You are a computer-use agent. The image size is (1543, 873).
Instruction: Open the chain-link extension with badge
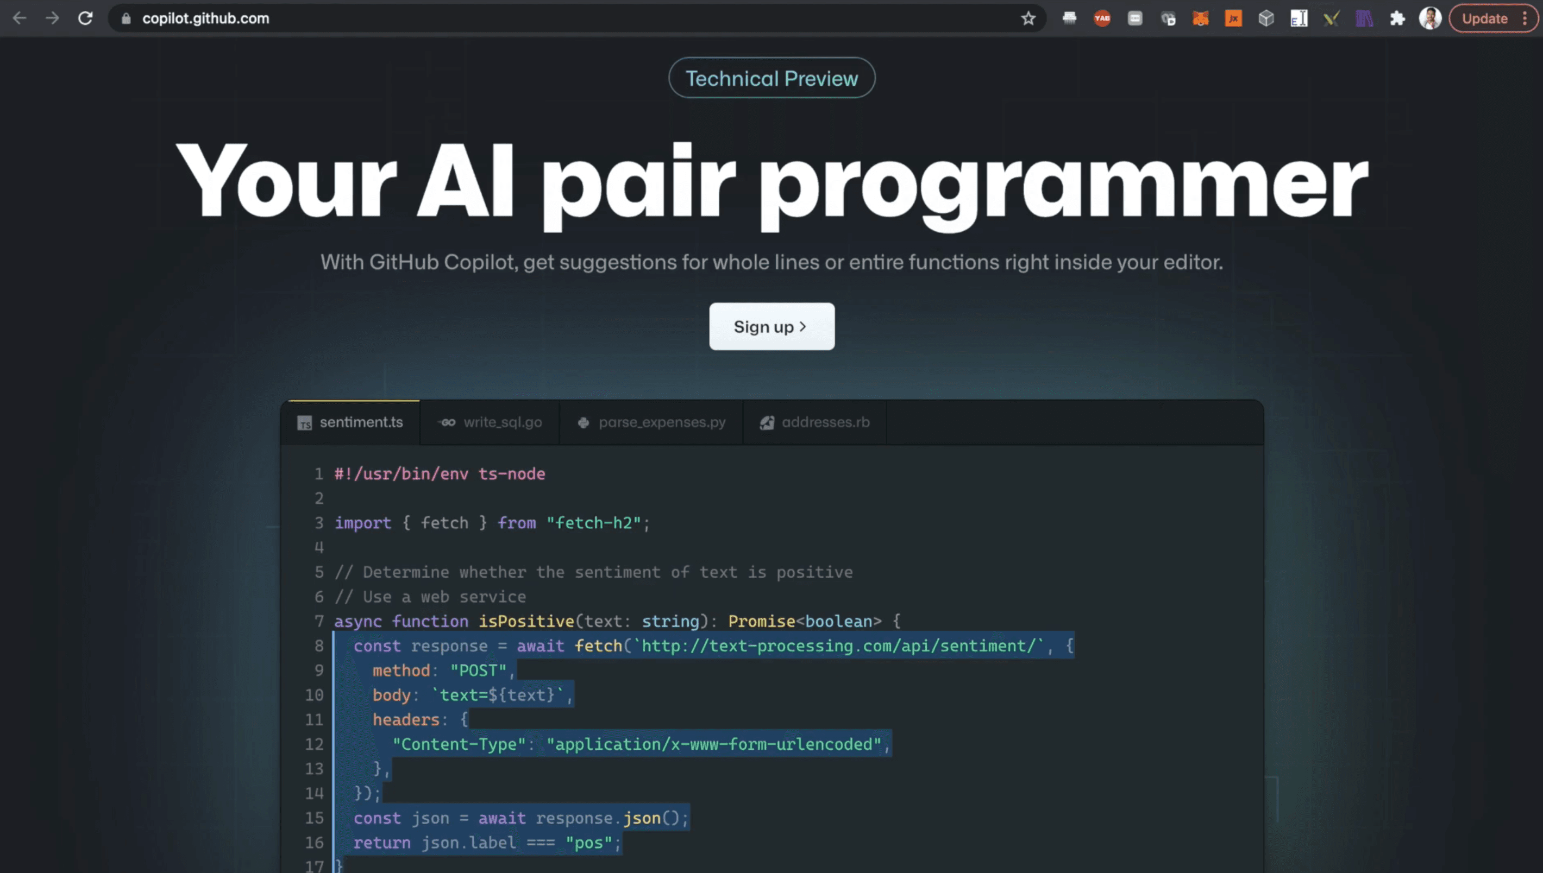[x=1168, y=19]
